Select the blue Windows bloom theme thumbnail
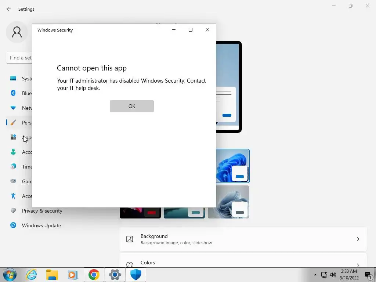 point(232,166)
